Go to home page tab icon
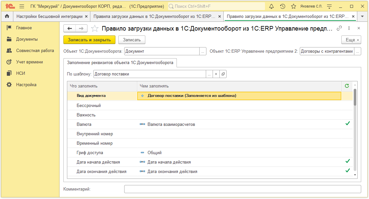 tap(7, 16)
